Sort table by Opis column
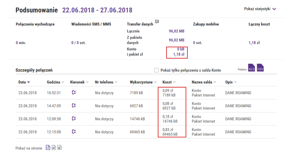The height and width of the screenshot is (151, 293). click(231, 82)
